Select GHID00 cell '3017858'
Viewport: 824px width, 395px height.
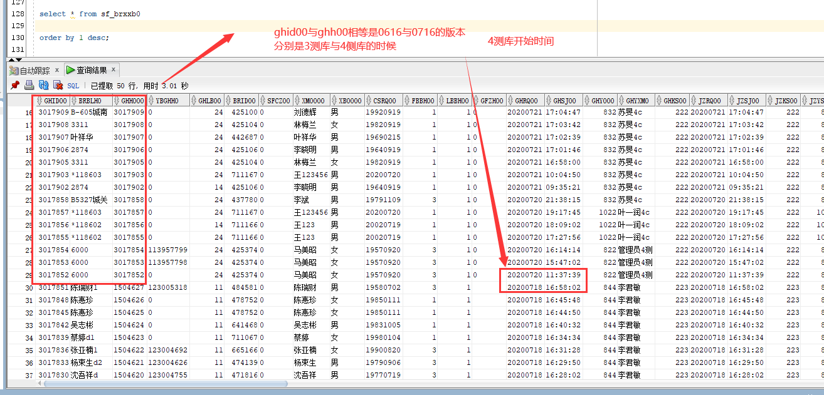point(52,200)
